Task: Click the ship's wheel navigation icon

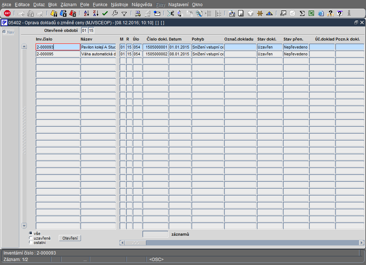Action: 260,13
